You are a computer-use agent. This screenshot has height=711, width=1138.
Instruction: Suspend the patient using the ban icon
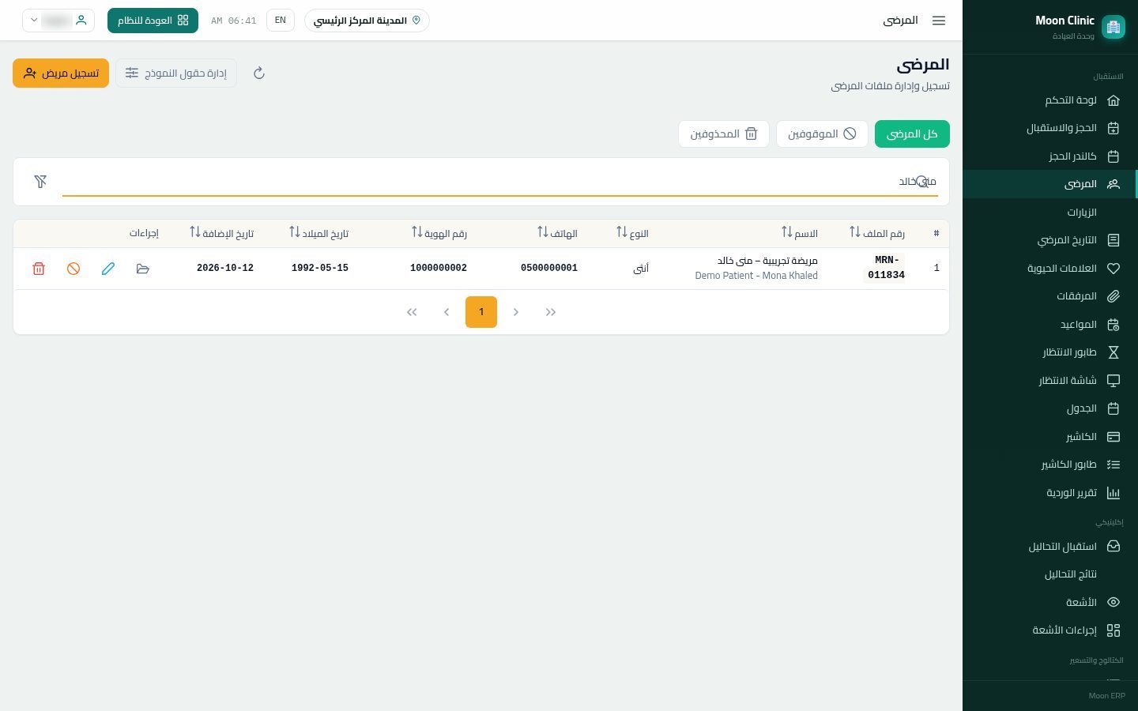pos(73,269)
